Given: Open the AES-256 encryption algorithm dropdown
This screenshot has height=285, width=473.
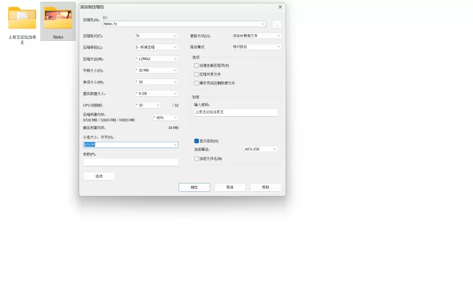Looking at the screenshot, I should [260, 149].
